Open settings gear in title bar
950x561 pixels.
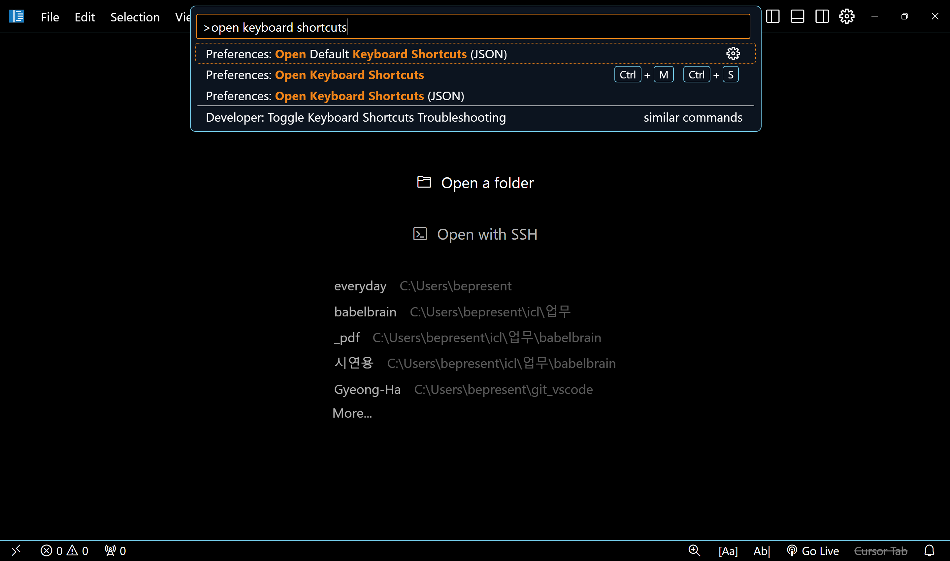point(847,16)
